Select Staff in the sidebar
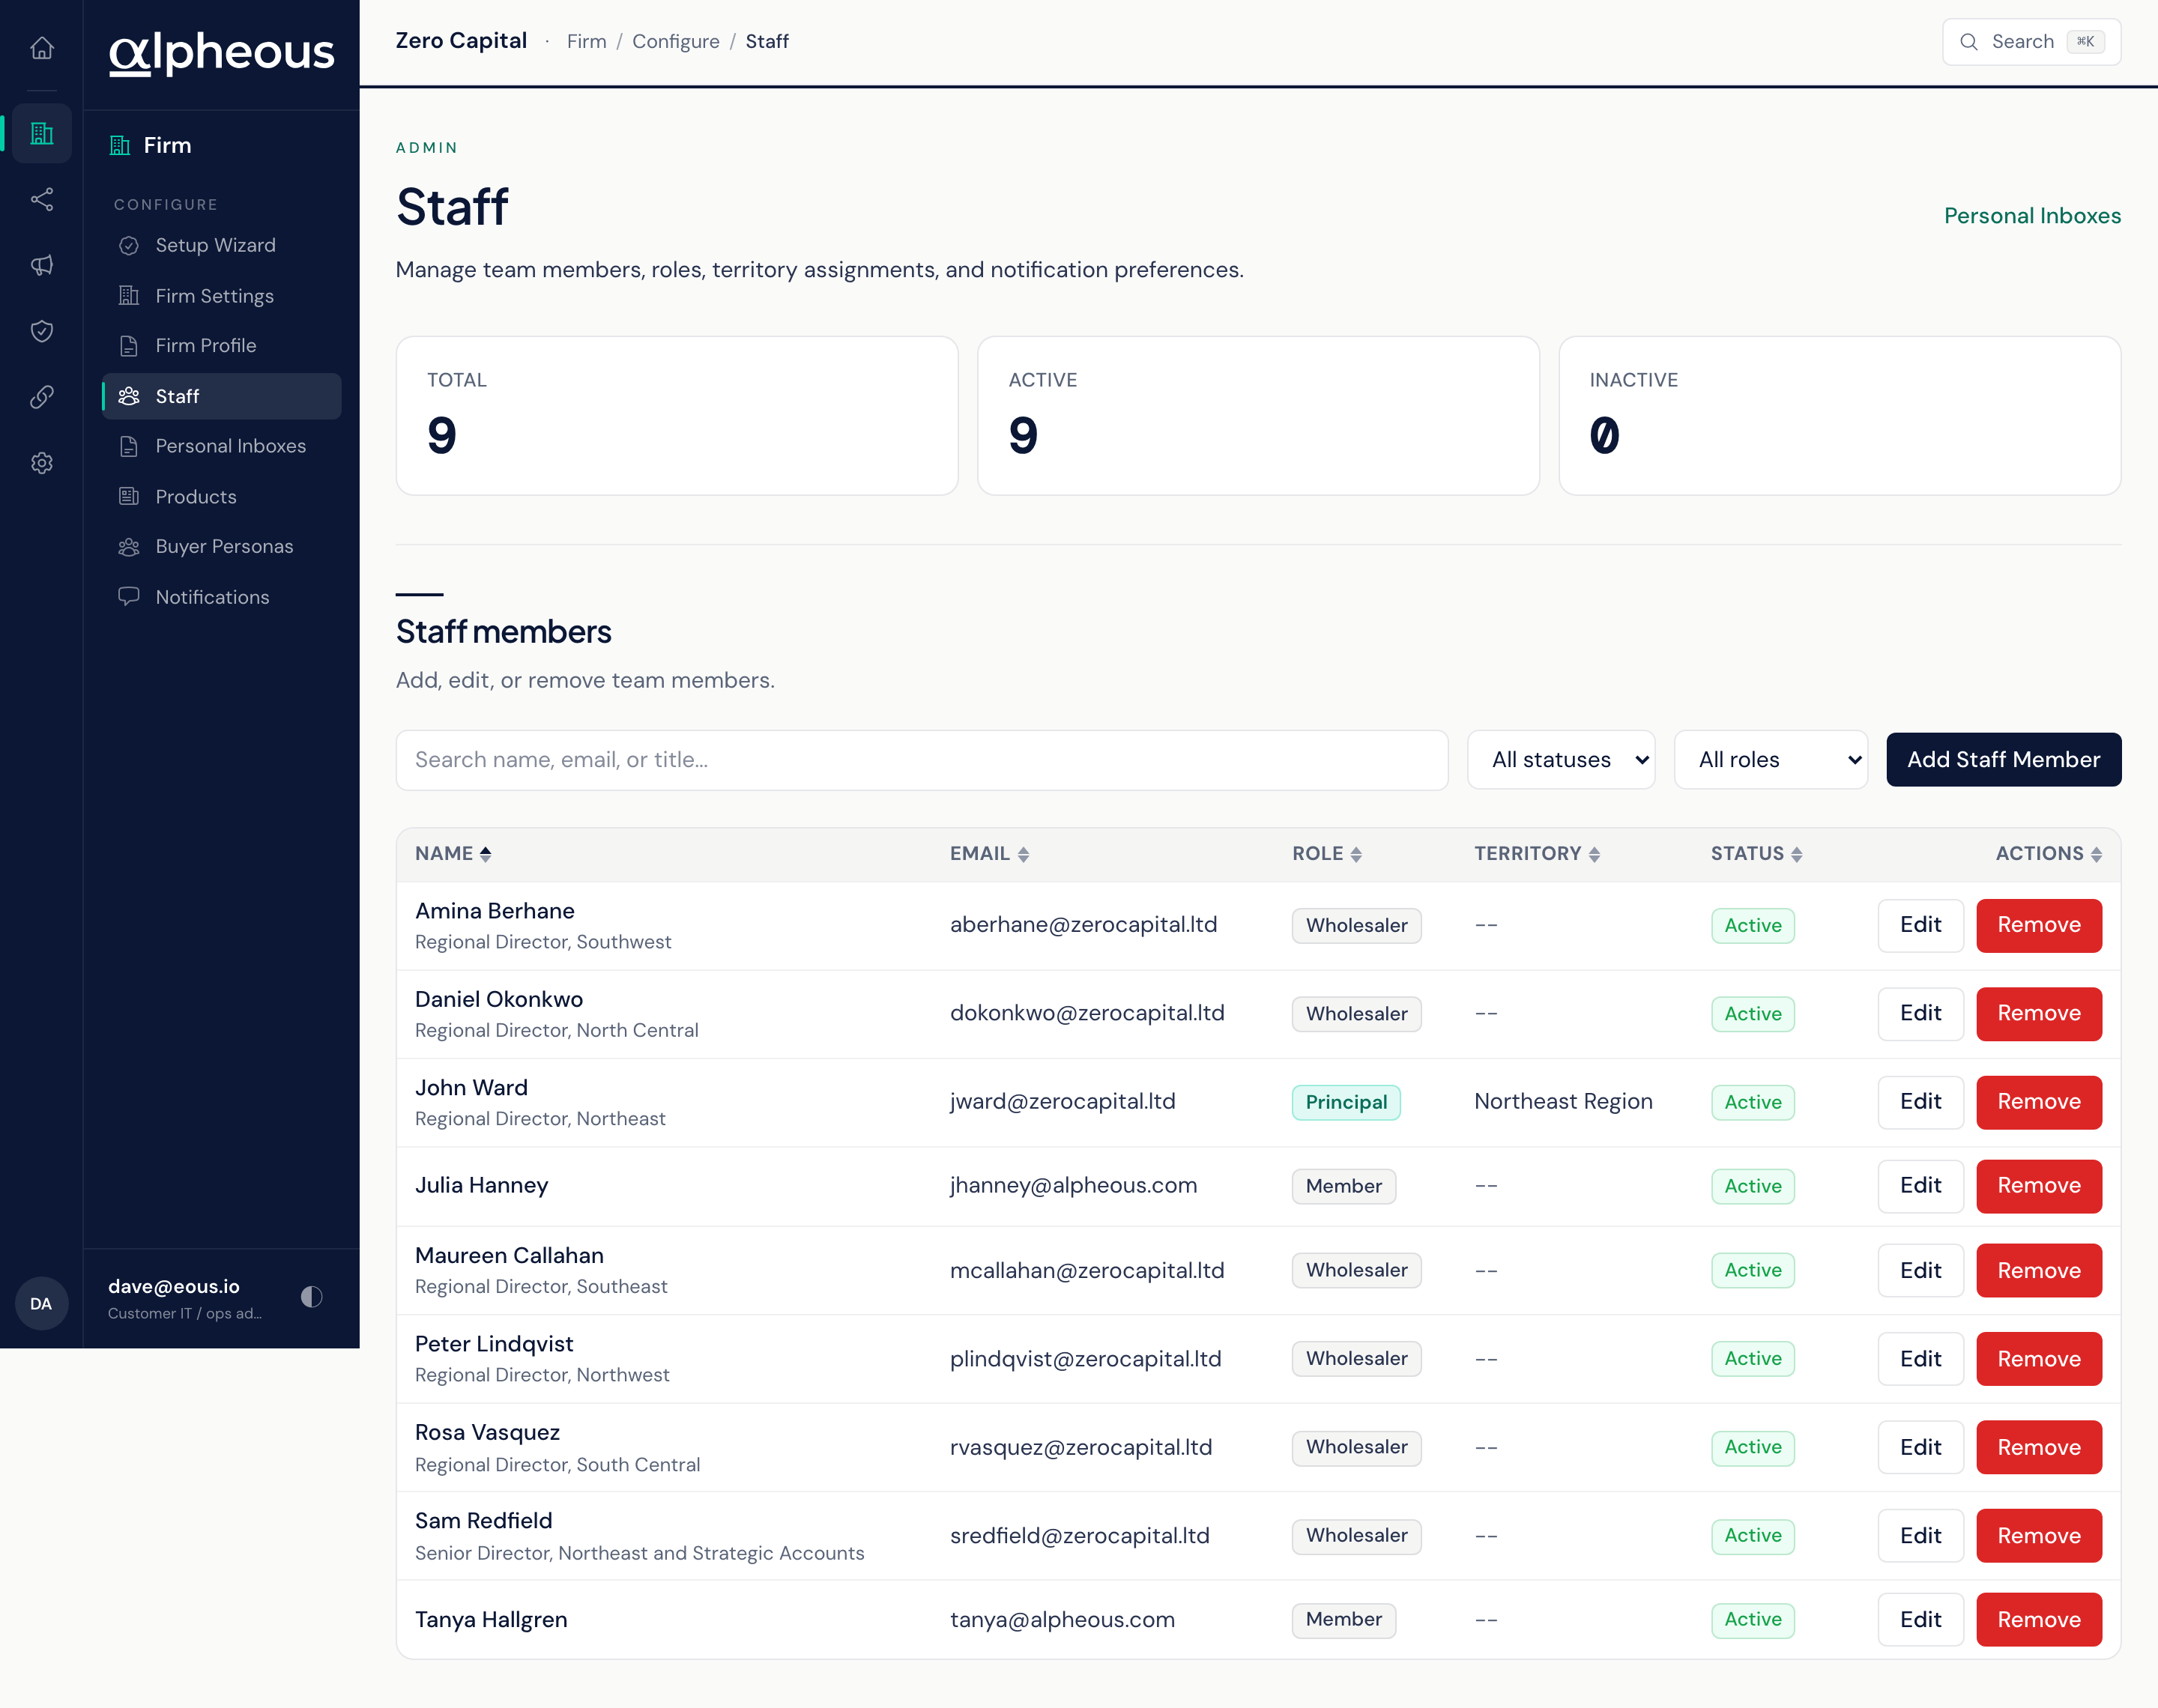This screenshot has height=1708, width=2158. click(221, 397)
